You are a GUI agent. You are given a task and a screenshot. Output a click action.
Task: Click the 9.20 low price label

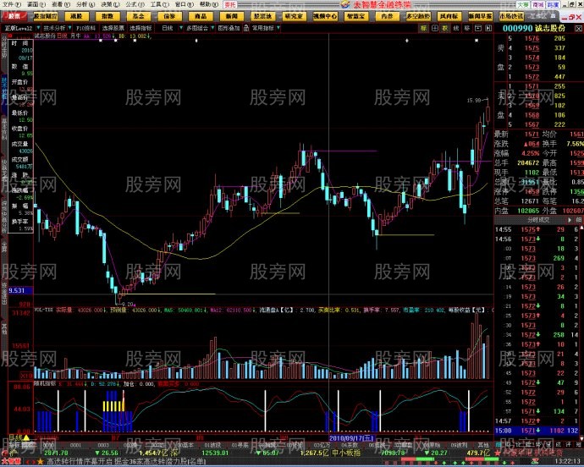click(128, 305)
